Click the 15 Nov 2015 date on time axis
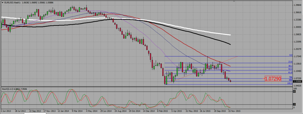The width and height of the screenshot is (303, 114). (x=235, y=111)
